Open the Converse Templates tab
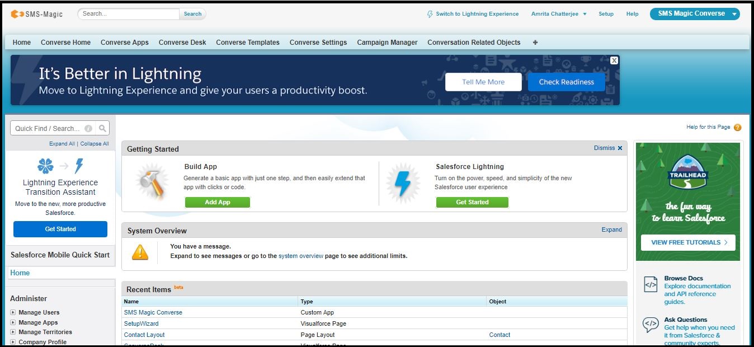The width and height of the screenshot is (754, 347). (x=248, y=43)
